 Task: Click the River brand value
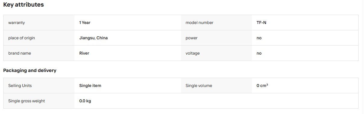point(84,53)
